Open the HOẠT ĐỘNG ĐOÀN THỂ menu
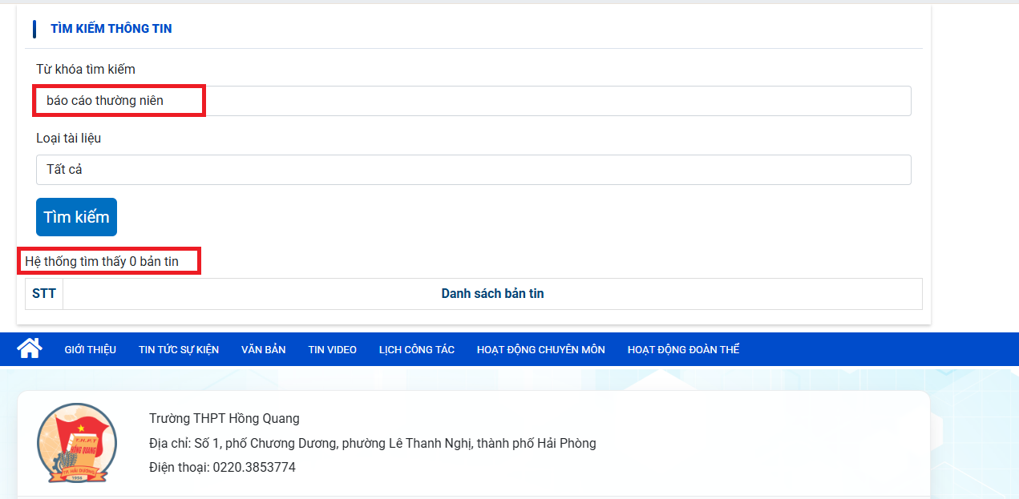The image size is (1019, 499). pyautogui.click(x=683, y=350)
